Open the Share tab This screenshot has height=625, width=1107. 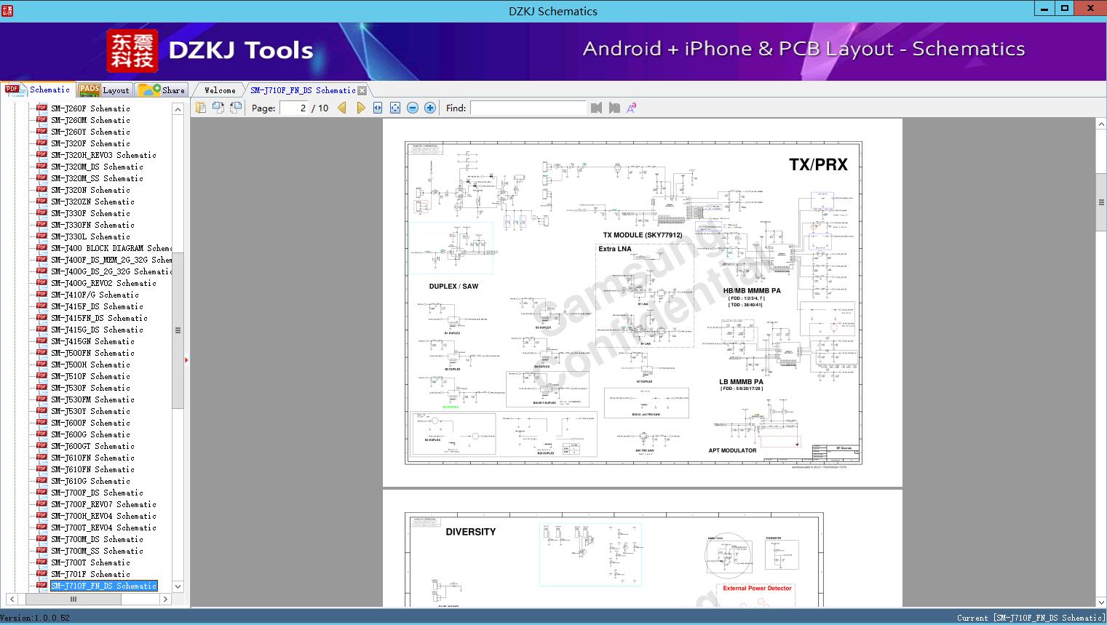162,90
